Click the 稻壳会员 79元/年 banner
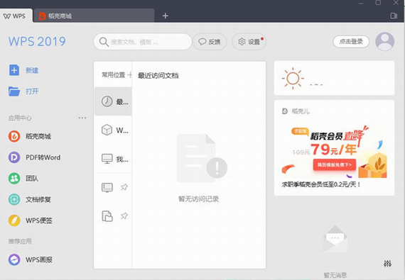Viewport: 405px width, 280px height. point(334,152)
